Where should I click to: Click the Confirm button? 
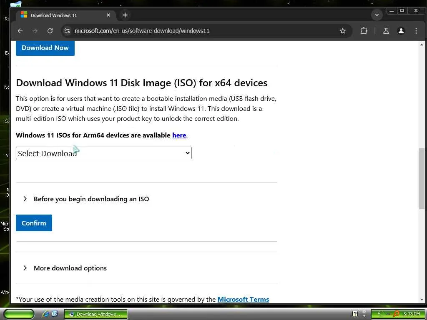(x=34, y=223)
